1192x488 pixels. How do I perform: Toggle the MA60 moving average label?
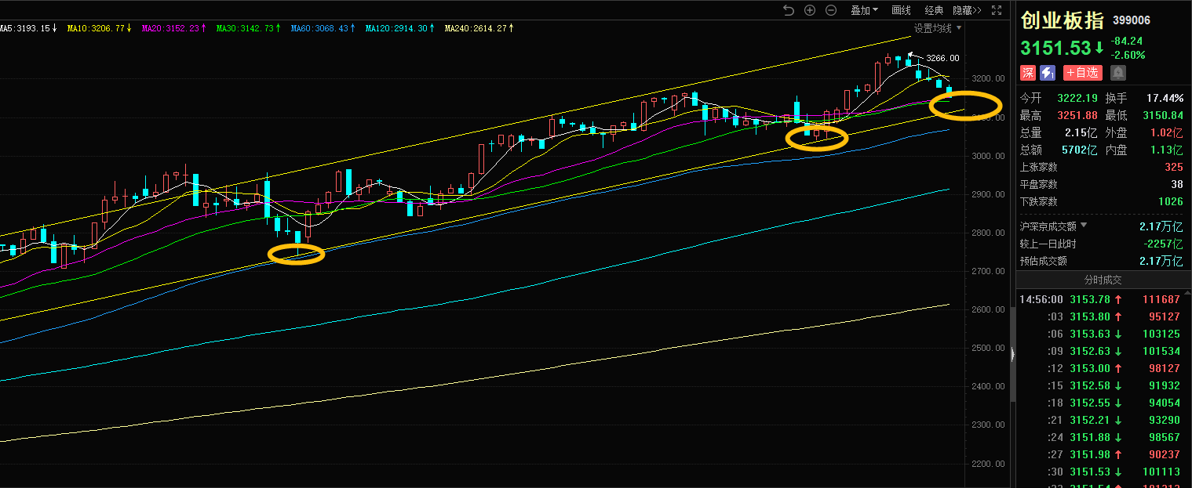tap(323, 28)
